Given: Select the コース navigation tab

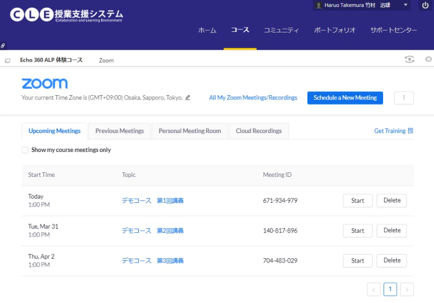Looking at the screenshot, I should point(240,30).
